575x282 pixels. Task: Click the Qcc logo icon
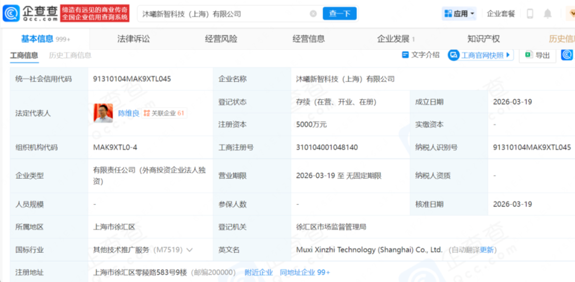(x=11, y=13)
